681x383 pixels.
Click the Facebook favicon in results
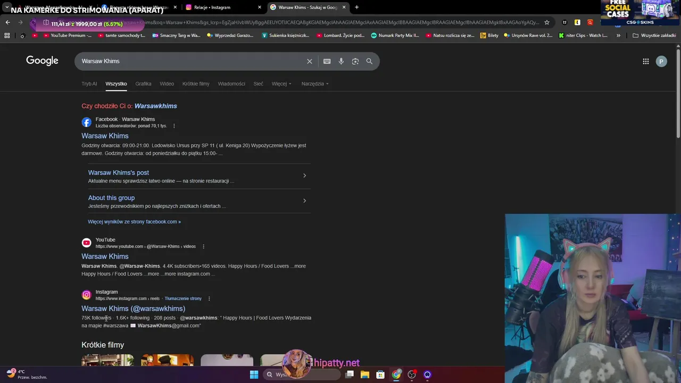[x=86, y=122]
